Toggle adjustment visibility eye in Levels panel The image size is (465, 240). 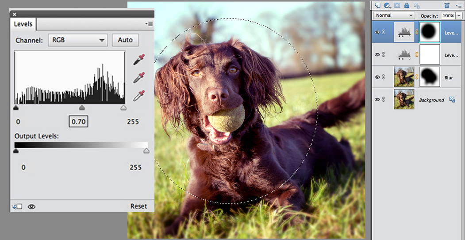[31, 206]
